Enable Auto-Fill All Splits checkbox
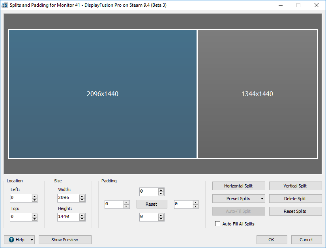326x248 pixels. coord(217,224)
